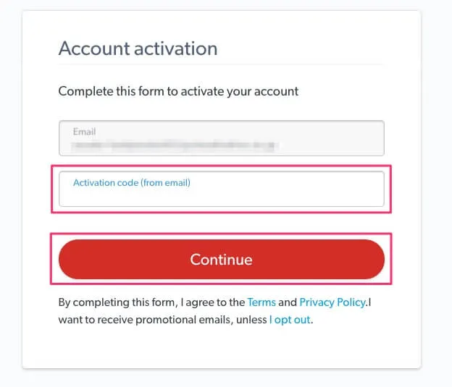Click the word "and" between the links
This screenshot has width=452, height=387.
[288, 302]
